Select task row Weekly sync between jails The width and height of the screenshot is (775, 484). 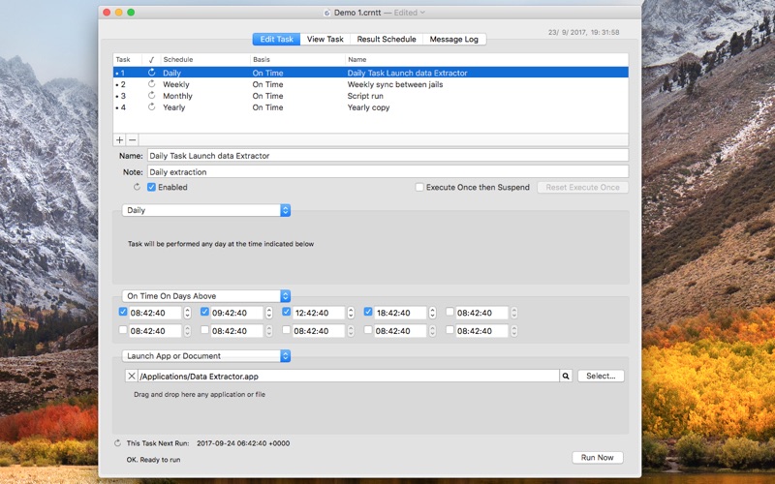coord(371,84)
